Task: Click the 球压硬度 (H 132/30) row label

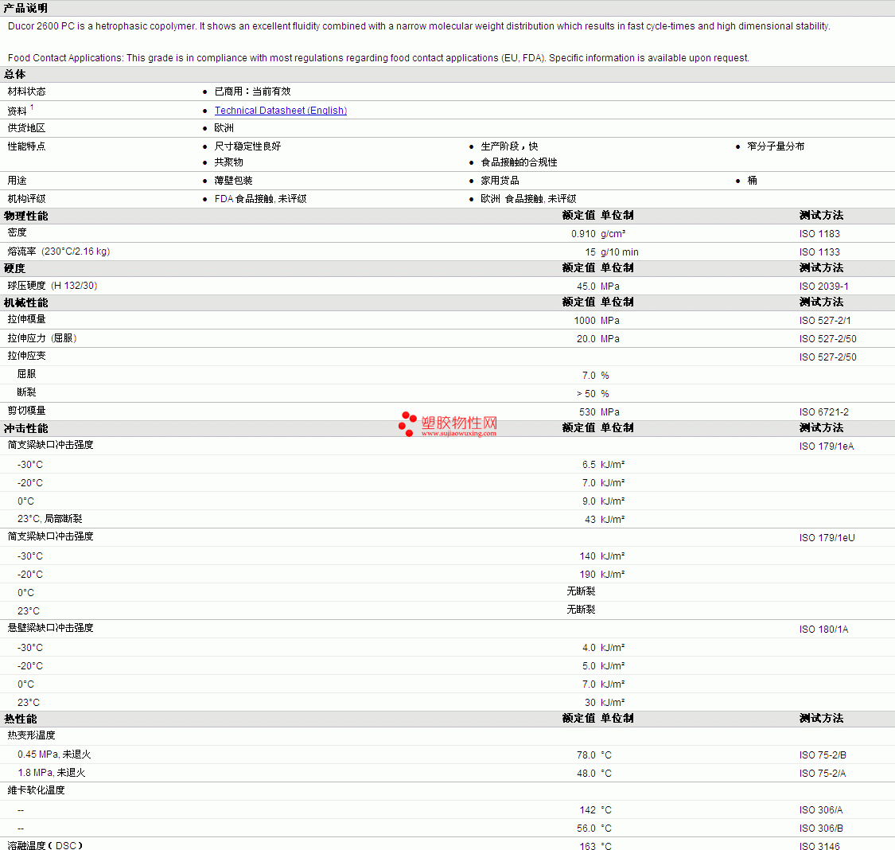Action: [x=52, y=286]
